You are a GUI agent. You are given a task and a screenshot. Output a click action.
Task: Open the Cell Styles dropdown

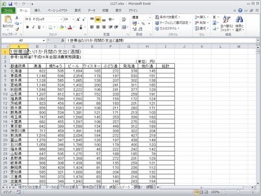coord(167,29)
